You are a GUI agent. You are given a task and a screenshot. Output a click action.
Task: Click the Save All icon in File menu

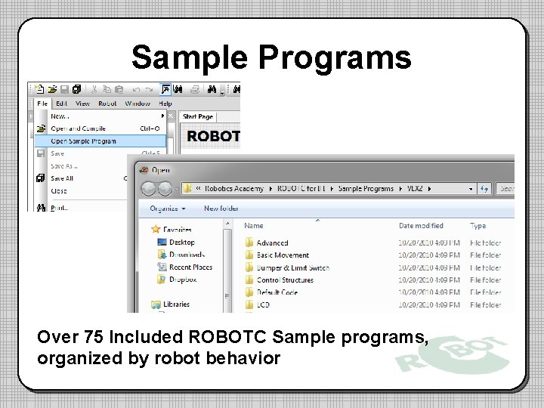[41, 178]
